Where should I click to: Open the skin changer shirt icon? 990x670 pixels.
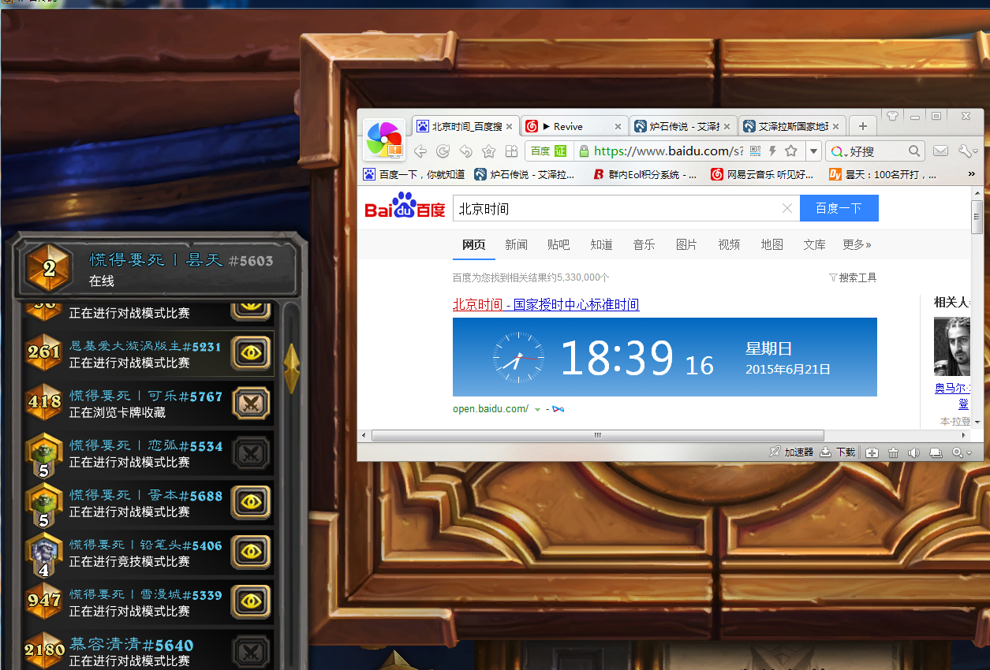[892, 116]
